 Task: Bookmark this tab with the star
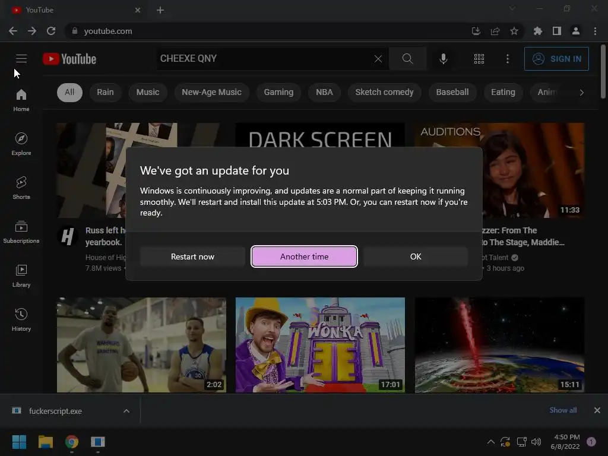[x=514, y=31]
